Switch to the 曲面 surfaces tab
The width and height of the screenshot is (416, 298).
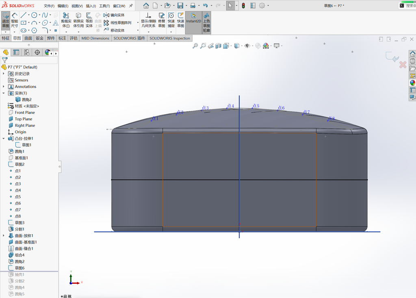(x=28, y=38)
